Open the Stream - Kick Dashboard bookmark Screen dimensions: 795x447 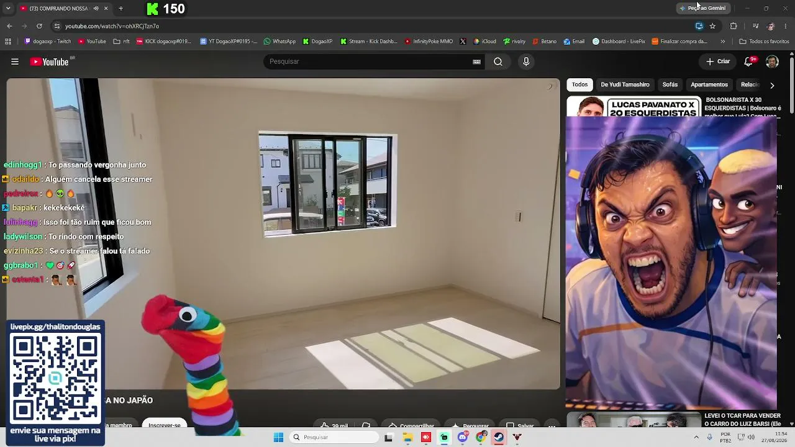pos(369,42)
